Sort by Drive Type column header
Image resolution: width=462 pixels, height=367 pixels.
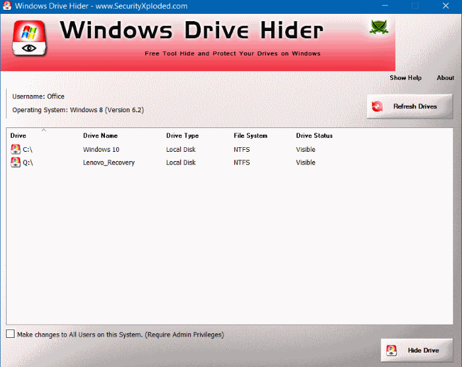point(182,136)
